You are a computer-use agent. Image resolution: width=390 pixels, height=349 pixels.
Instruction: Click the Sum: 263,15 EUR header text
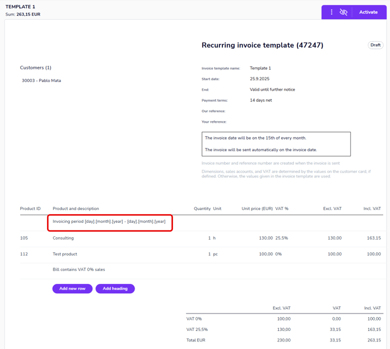point(23,15)
